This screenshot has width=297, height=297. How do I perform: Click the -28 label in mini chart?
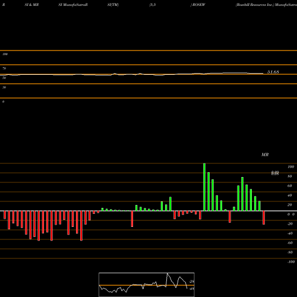click(x=192, y=282)
